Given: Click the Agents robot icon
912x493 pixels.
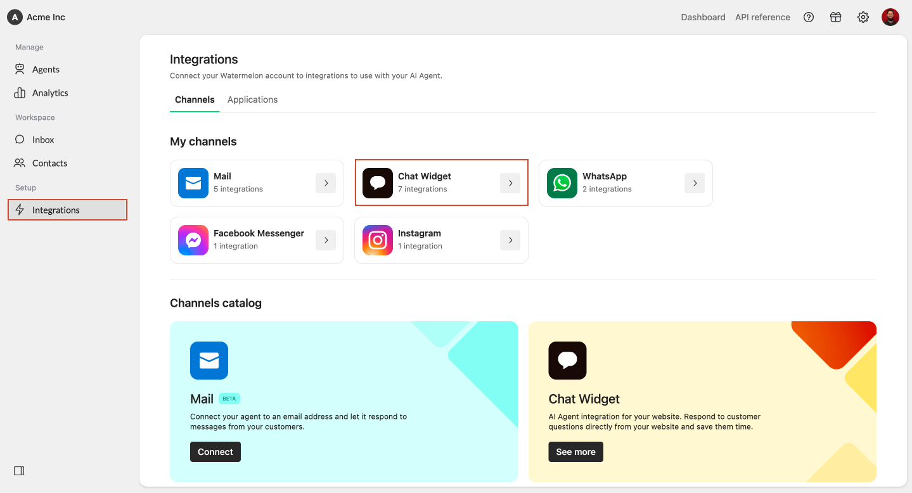Looking at the screenshot, I should [x=20, y=69].
